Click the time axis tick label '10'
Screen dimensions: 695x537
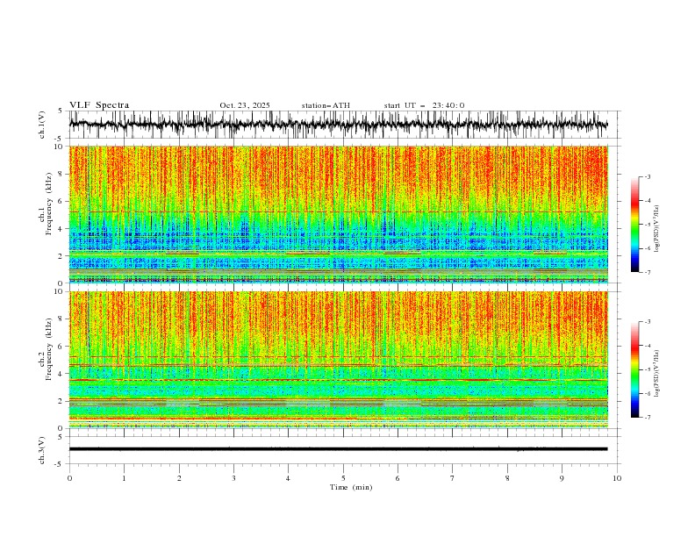617,478
